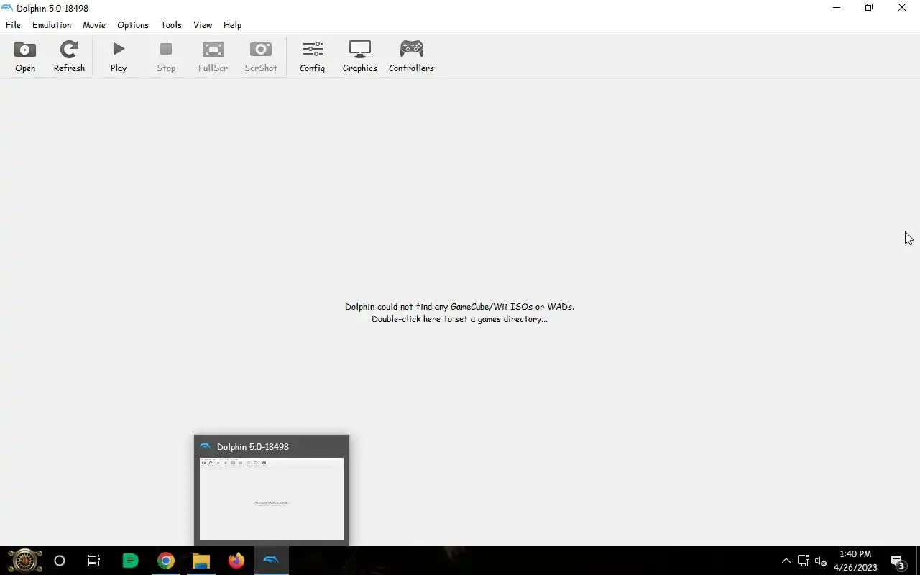Click the Cortana circle icon

(60, 561)
